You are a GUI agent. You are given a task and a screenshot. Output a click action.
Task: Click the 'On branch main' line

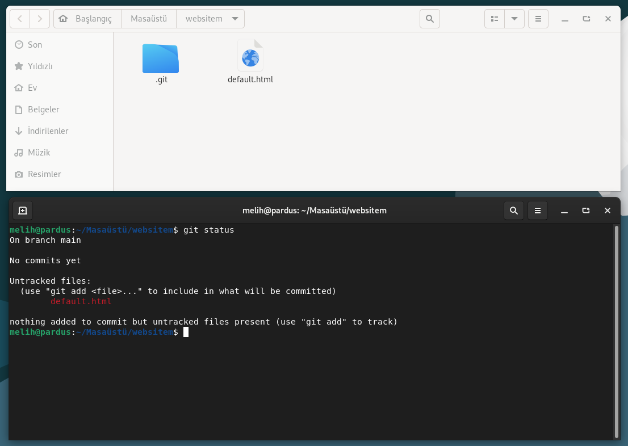[45, 240]
